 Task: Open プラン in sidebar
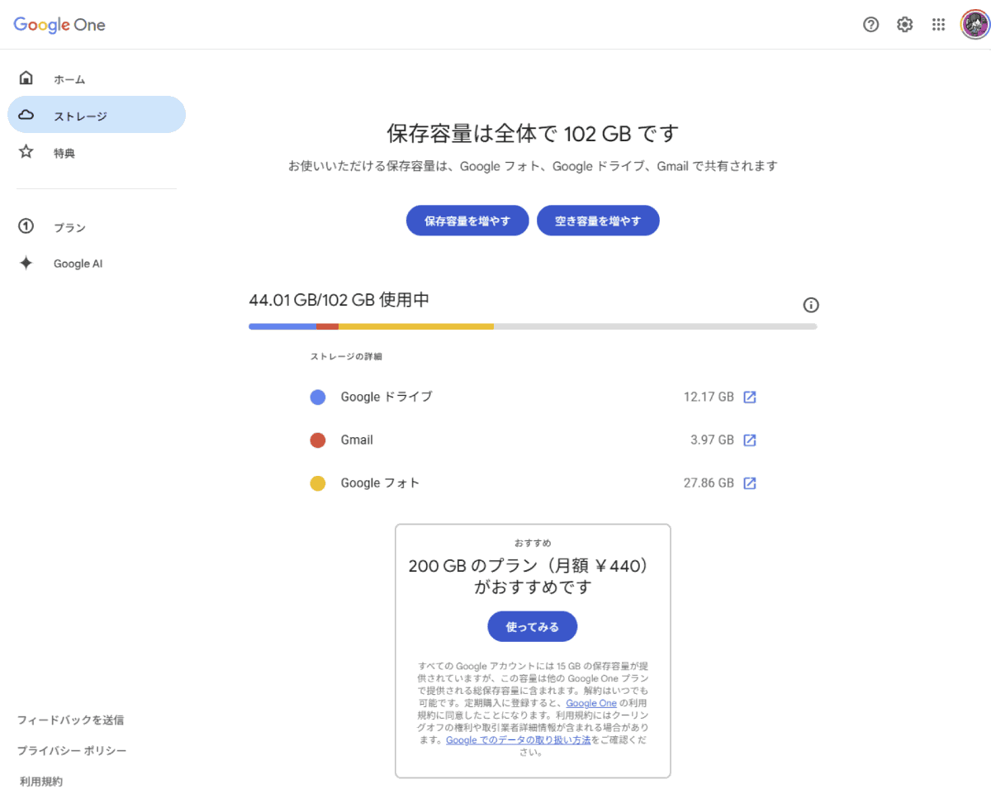coord(69,227)
